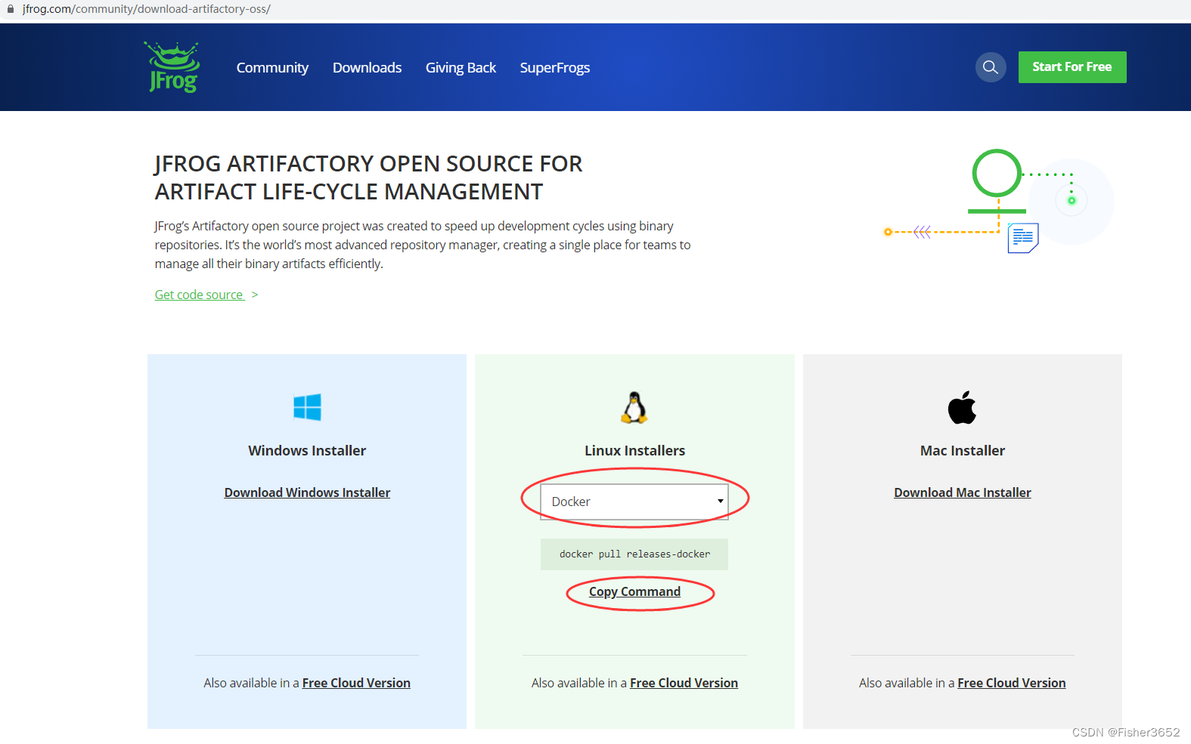Click Download Windows Installer link
This screenshot has height=744, width=1191.
(307, 492)
